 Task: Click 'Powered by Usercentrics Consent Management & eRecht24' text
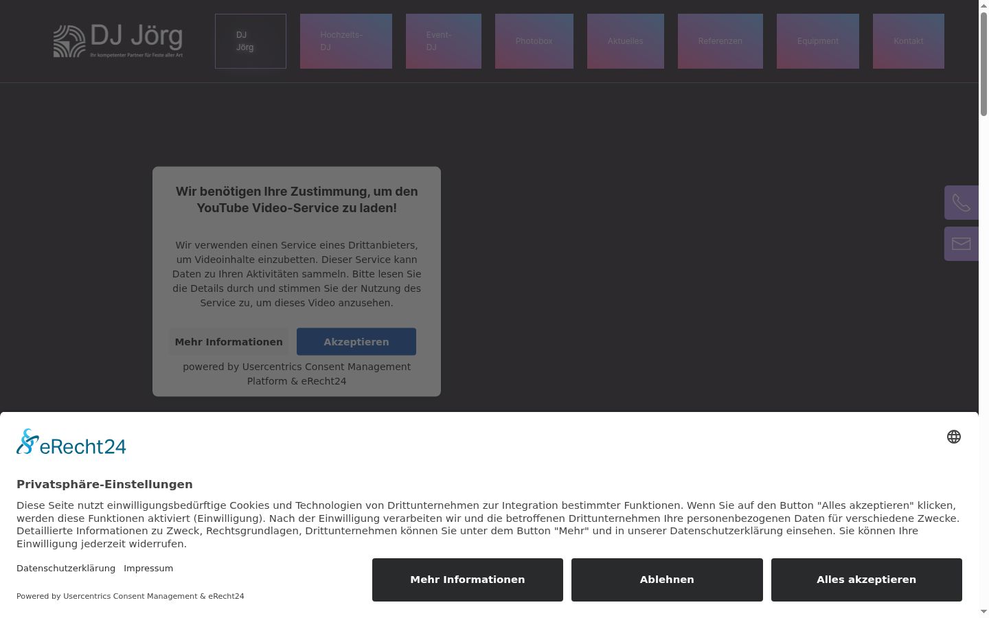130,596
